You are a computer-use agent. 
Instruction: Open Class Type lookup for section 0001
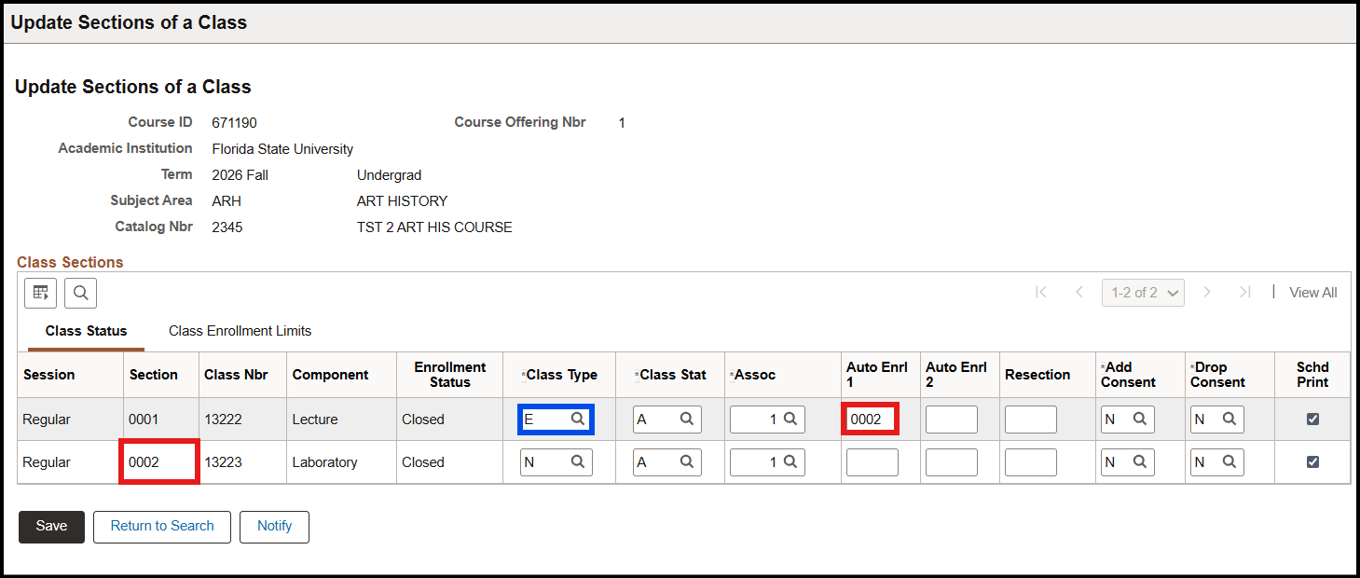[580, 419]
